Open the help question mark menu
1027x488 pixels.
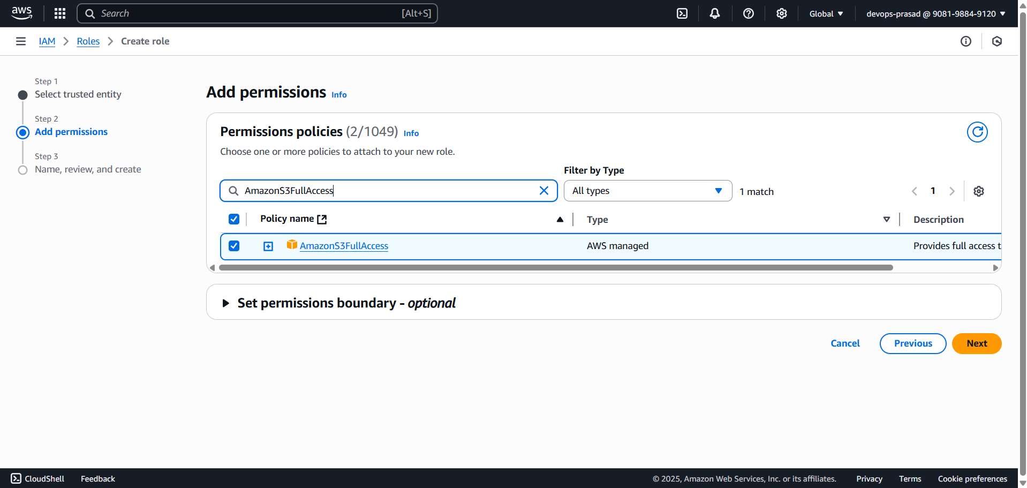click(748, 13)
